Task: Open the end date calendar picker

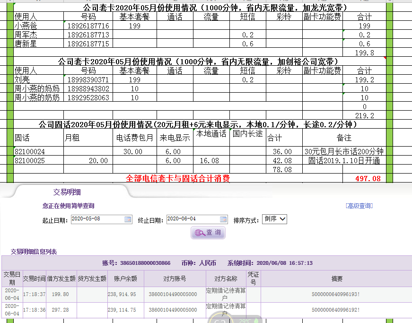Action: click(223, 219)
